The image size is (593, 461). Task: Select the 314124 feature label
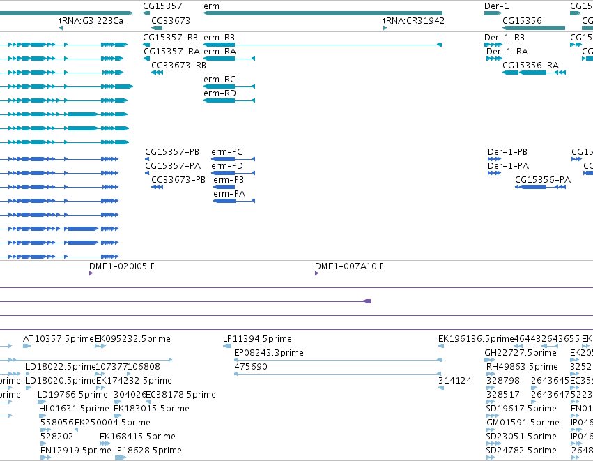coord(455,381)
